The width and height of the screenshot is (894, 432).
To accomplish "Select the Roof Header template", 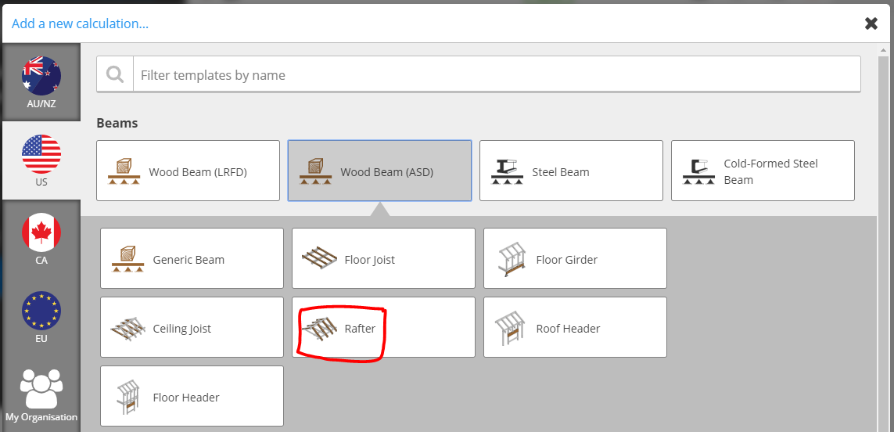I will (576, 327).
